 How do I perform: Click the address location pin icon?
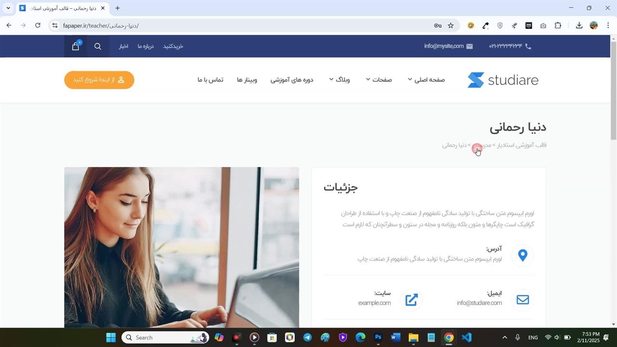[523, 255]
